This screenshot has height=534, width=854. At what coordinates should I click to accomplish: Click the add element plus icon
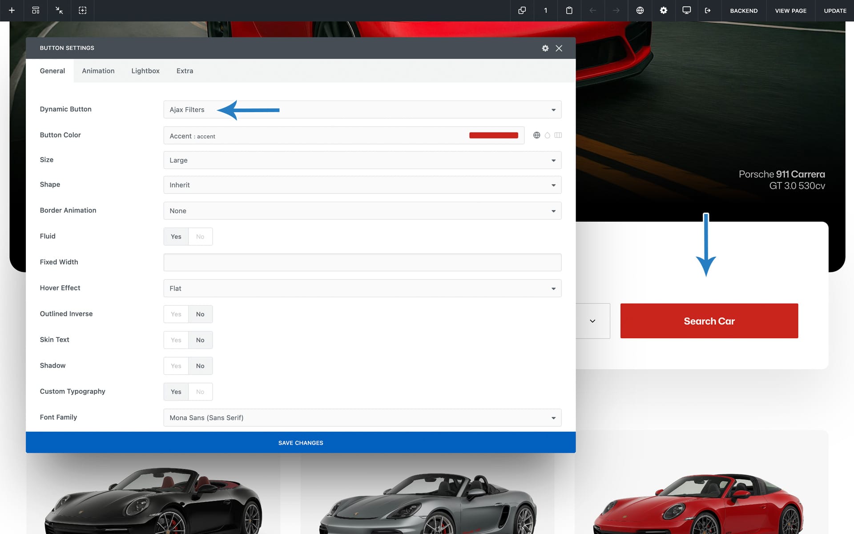(12, 10)
